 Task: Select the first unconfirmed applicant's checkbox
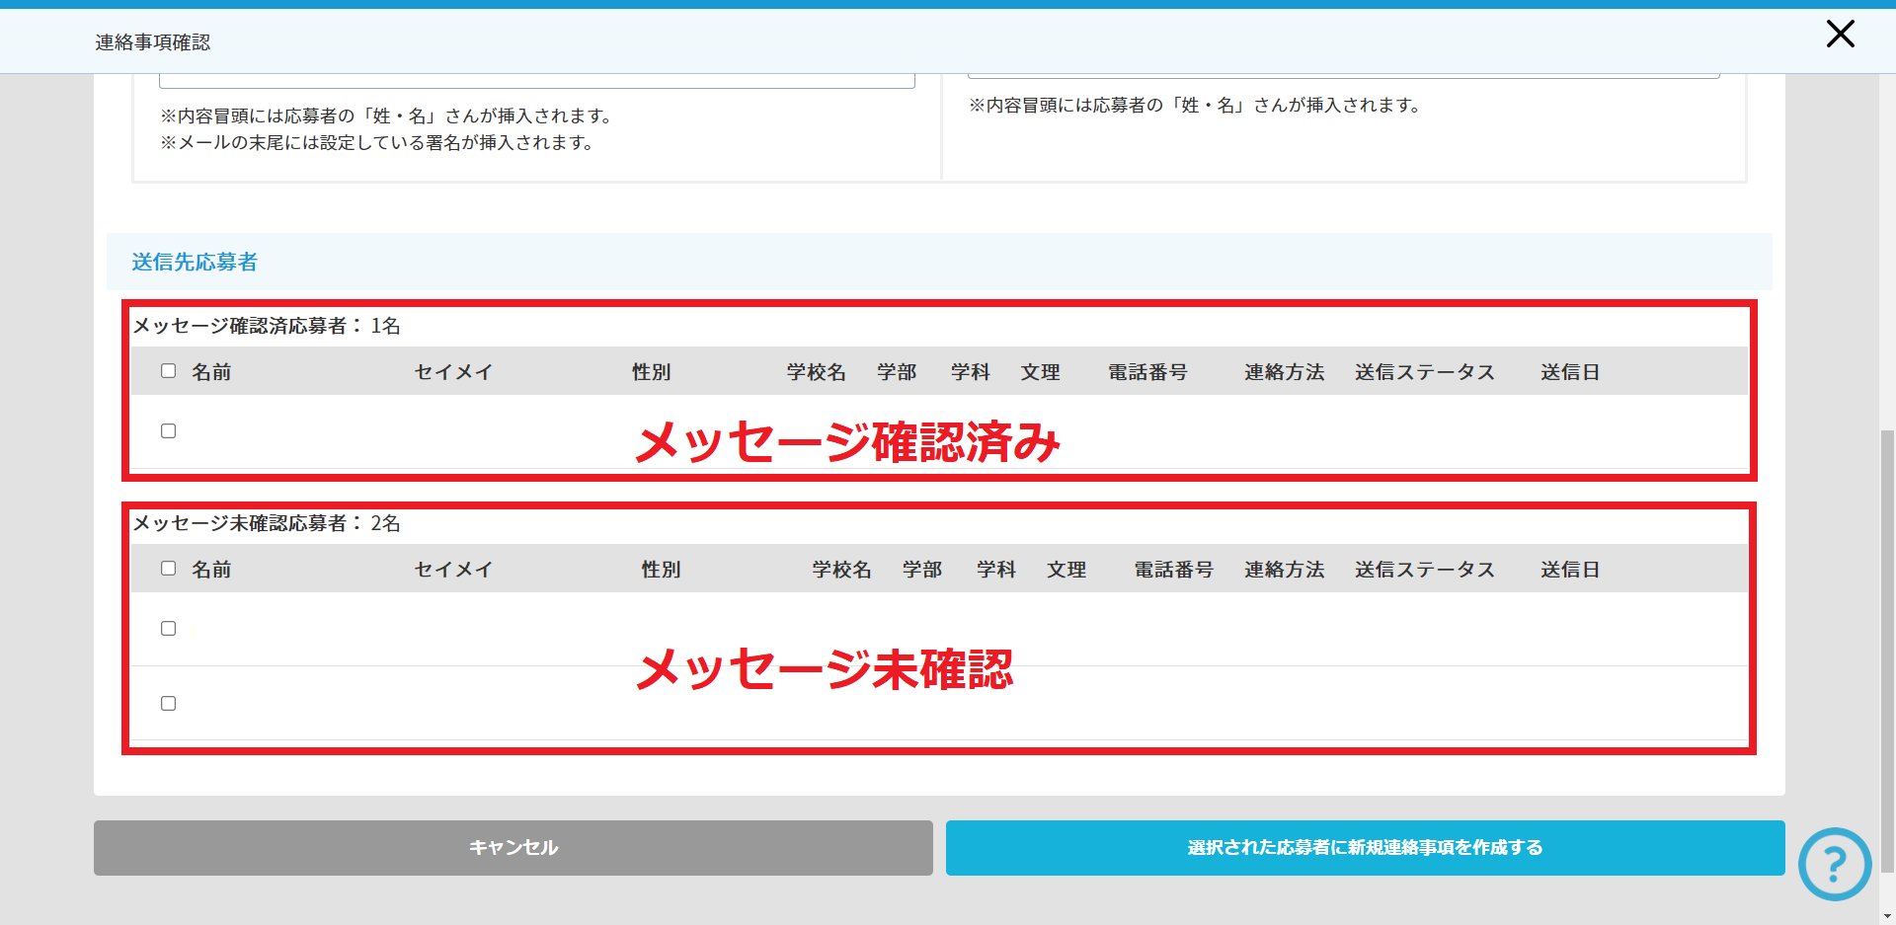point(169,629)
